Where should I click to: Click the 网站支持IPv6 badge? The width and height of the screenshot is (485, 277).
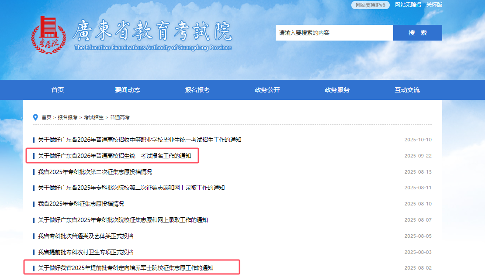[371, 5]
